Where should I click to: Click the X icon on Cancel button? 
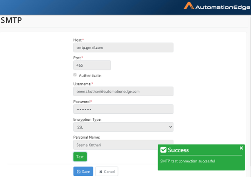coord(100,172)
